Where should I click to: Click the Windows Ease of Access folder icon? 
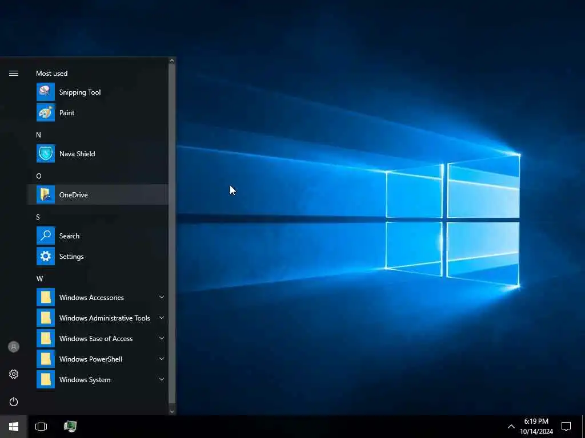(46, 338)
